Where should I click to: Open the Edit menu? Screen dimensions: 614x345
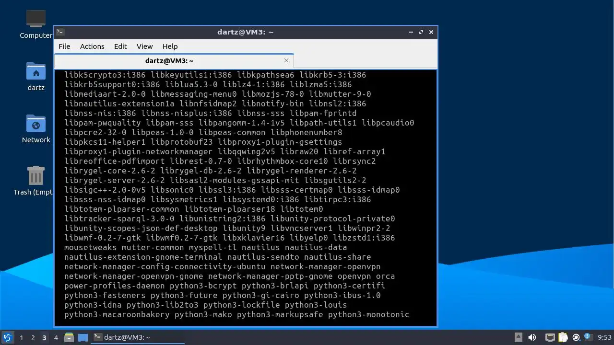coord(120,46)
